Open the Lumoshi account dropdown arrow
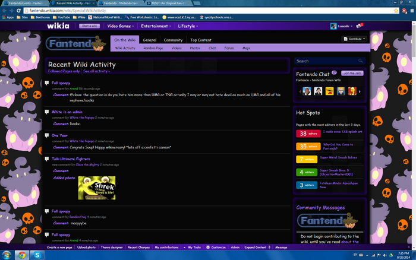This screenshot has width=416, height=260. coord(352,26)
